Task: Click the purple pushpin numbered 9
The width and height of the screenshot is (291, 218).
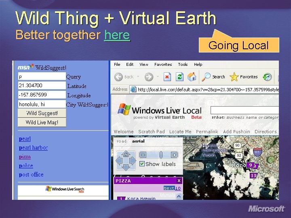Action: pos(251,165)
